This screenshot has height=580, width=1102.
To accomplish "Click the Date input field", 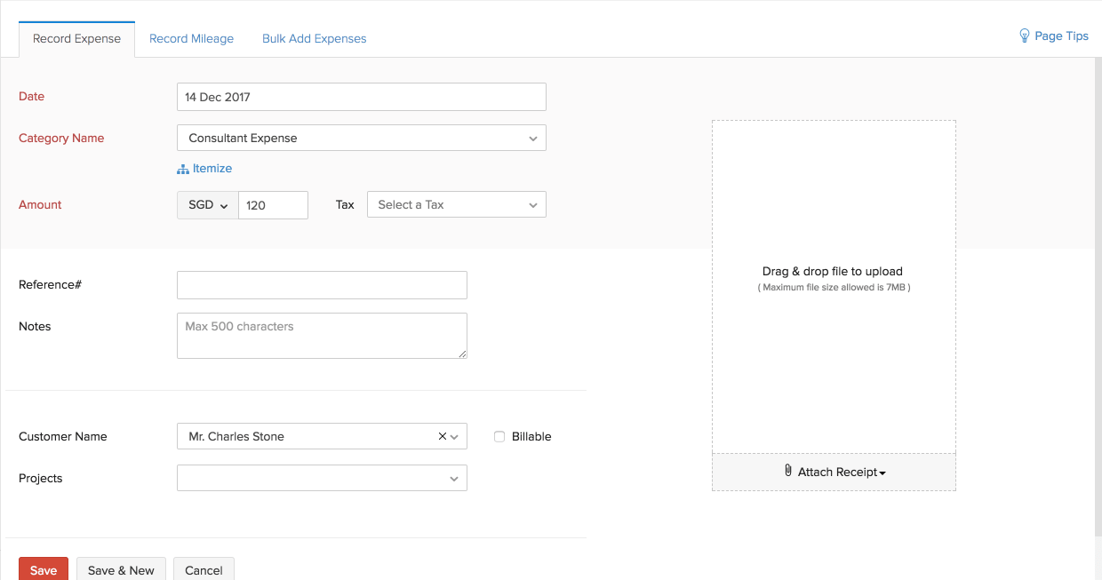I will 361,97.
